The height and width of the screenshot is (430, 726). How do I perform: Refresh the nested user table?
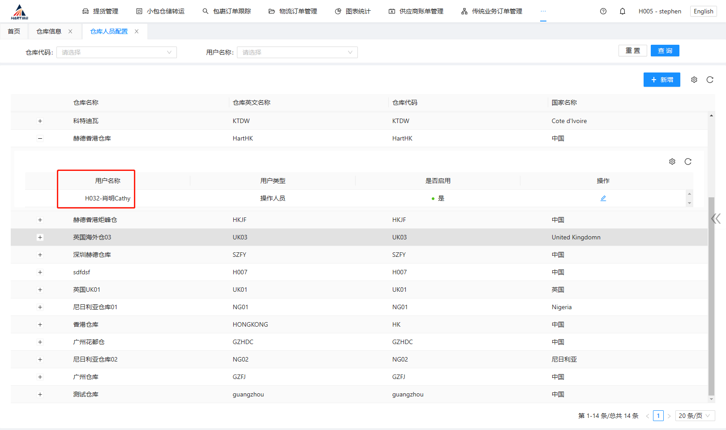688,162
